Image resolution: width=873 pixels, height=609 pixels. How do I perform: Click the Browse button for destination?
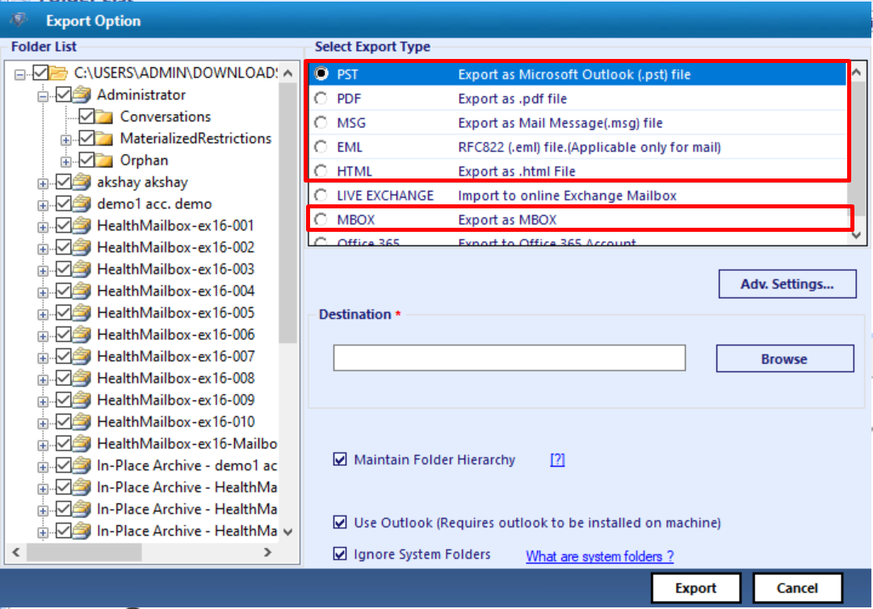tap(784, 359)
